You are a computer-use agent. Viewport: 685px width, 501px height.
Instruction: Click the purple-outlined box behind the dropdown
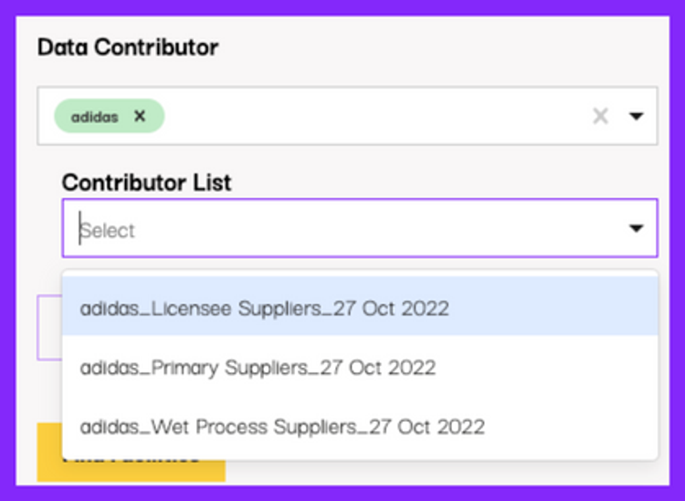pyautogui.click(x=48, y=327)
